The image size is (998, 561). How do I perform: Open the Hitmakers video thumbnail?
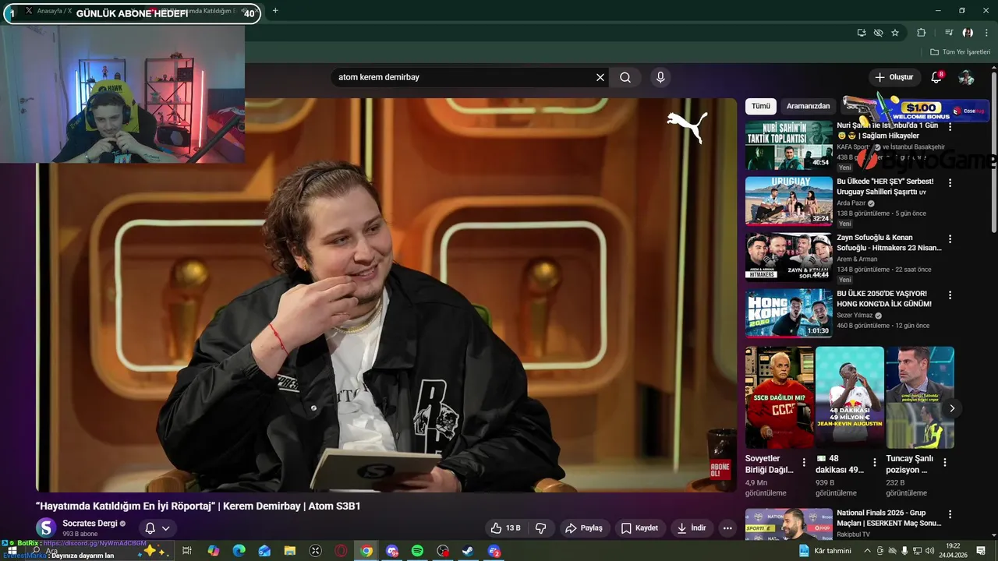point(789,257)
